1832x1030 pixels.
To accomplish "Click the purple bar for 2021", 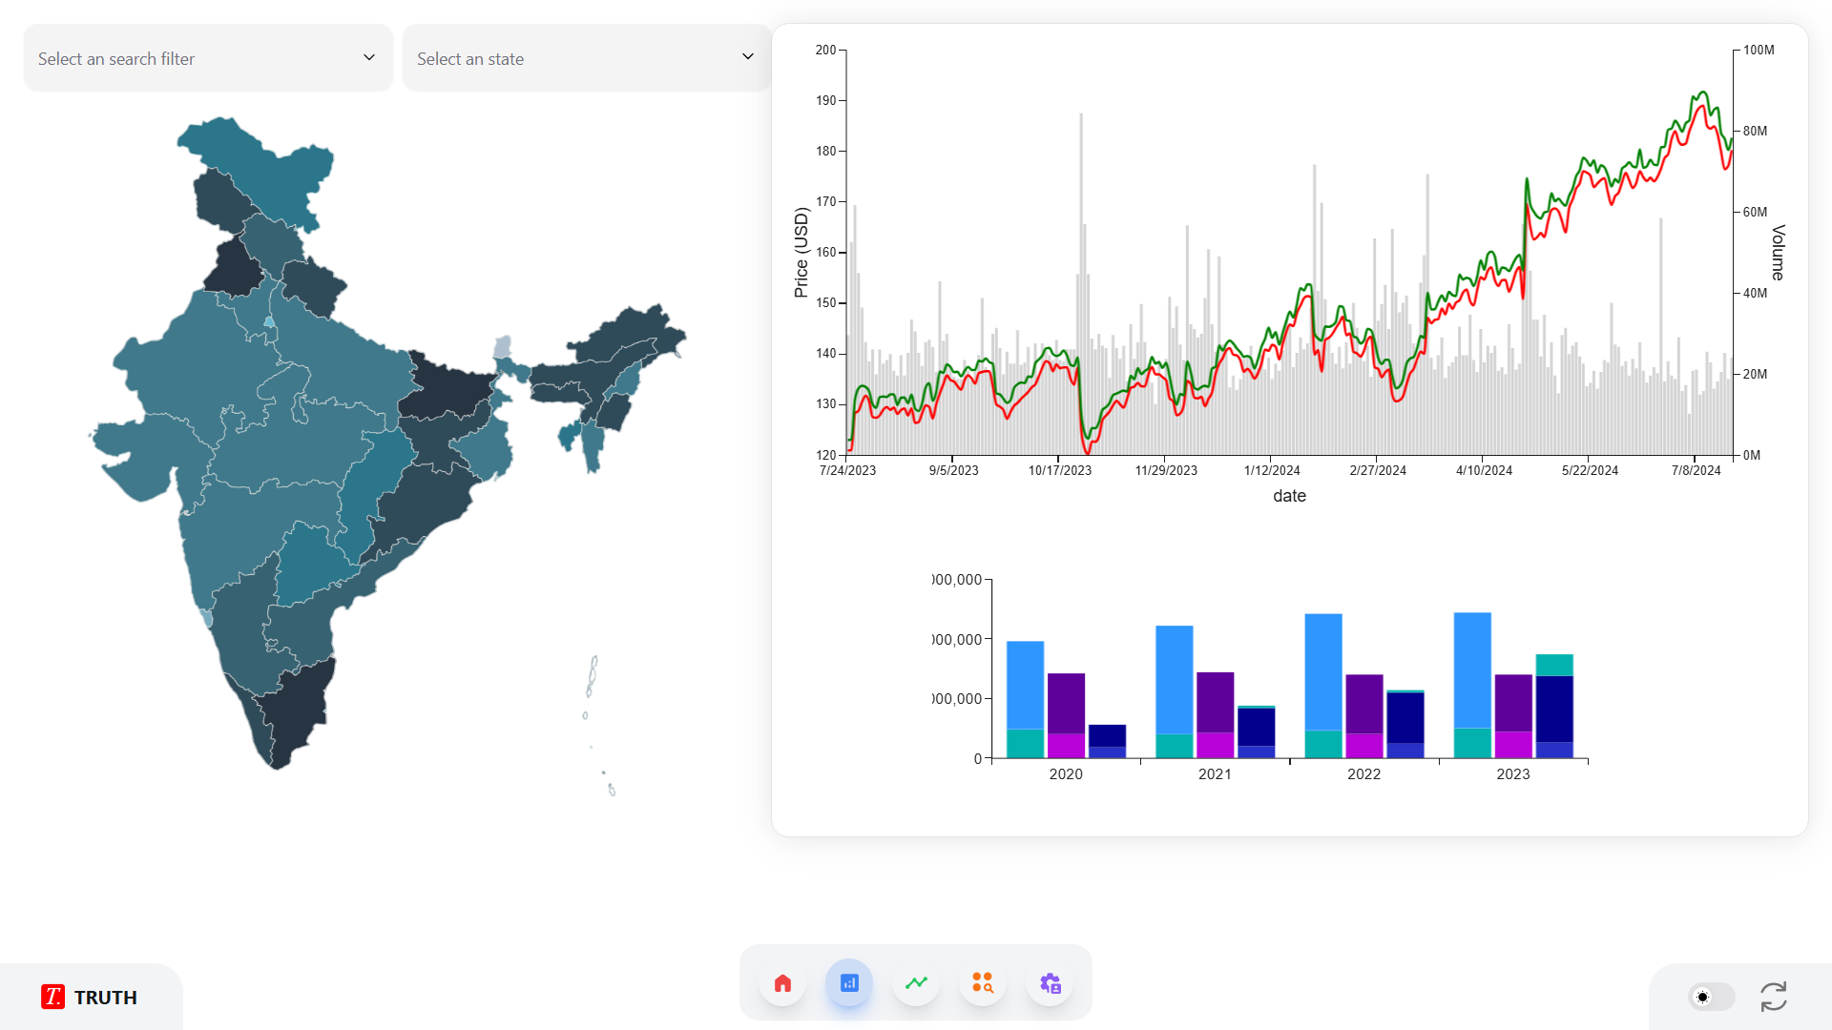I will (1215, 702).
